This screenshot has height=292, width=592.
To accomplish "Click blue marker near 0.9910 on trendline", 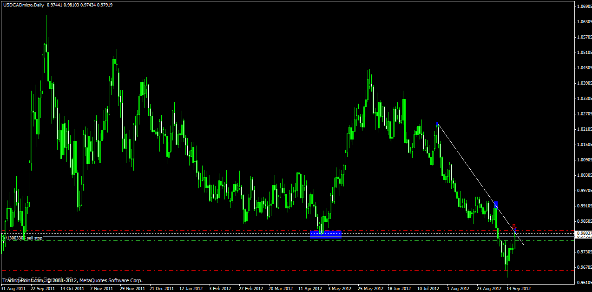I will coord(496,204).
